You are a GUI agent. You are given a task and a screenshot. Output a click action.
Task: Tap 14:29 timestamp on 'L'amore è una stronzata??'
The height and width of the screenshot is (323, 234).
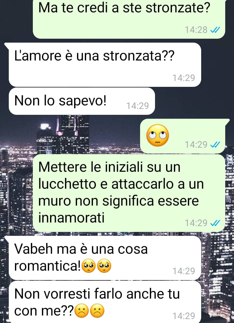(x=184, y=78)
